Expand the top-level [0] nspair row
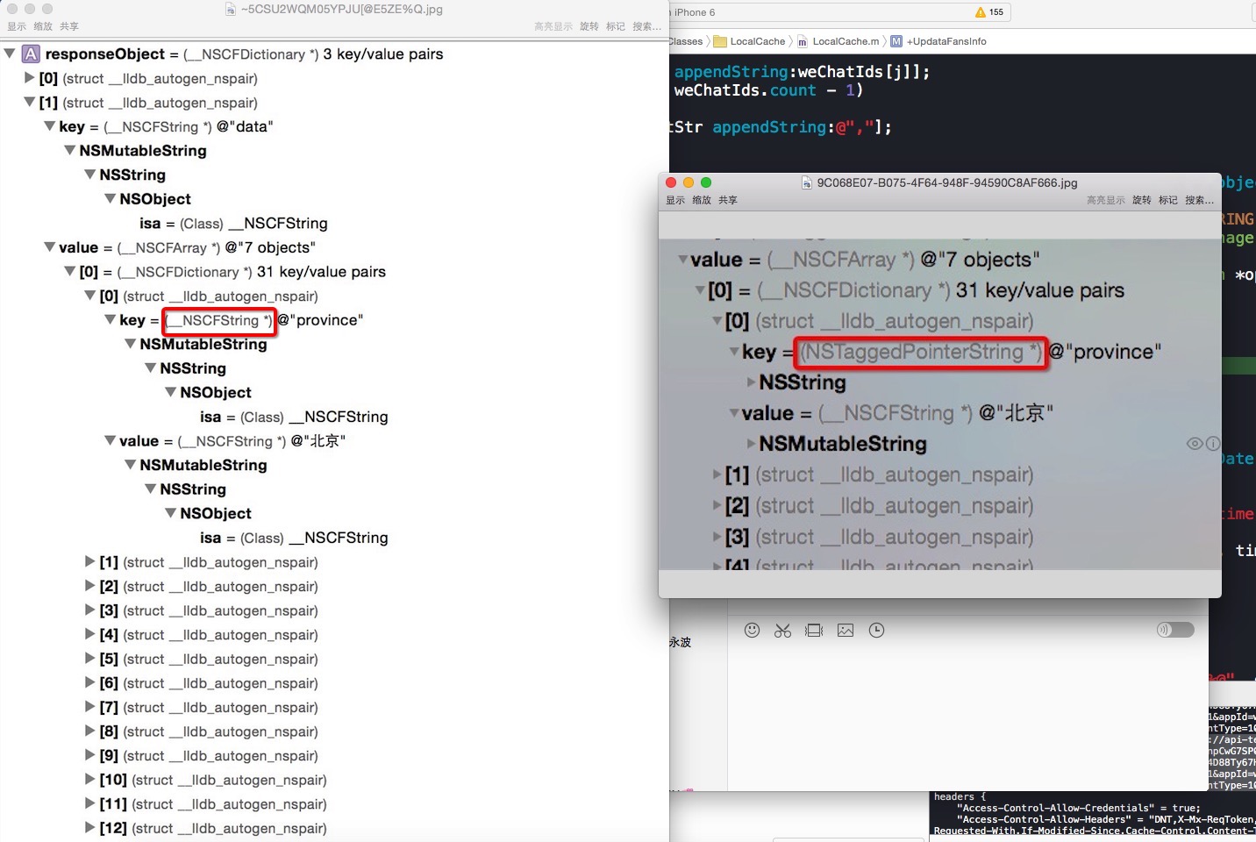The width and height of the screenshot is (1256, 842). tap(29, 78)
